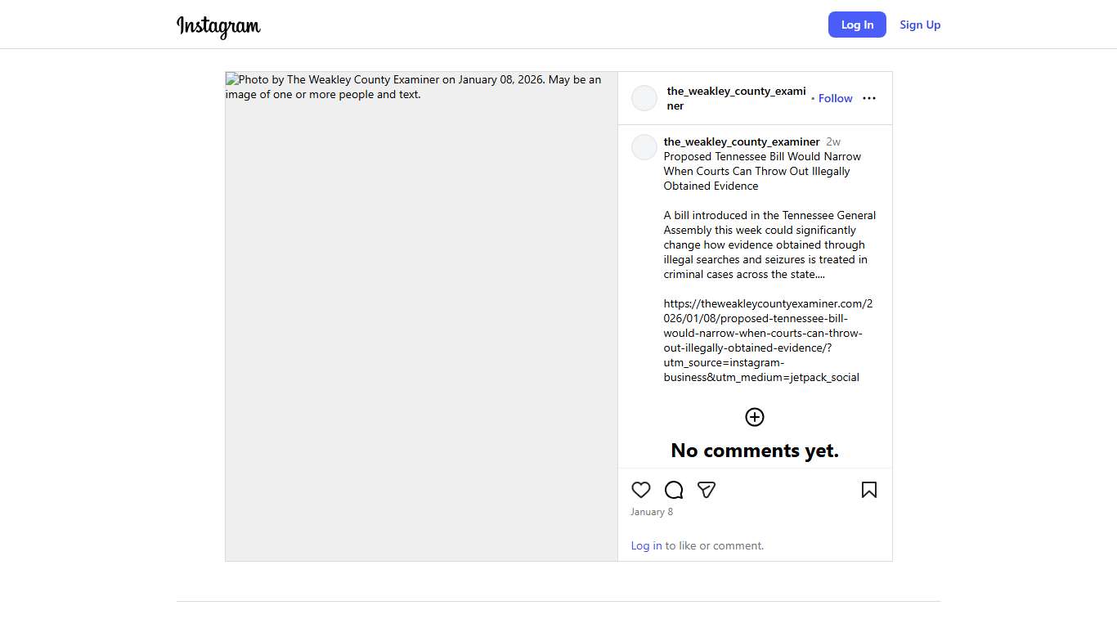Click the comment speech bubble icon
This screenshot has height=628, width=1117.
point(674,490)
